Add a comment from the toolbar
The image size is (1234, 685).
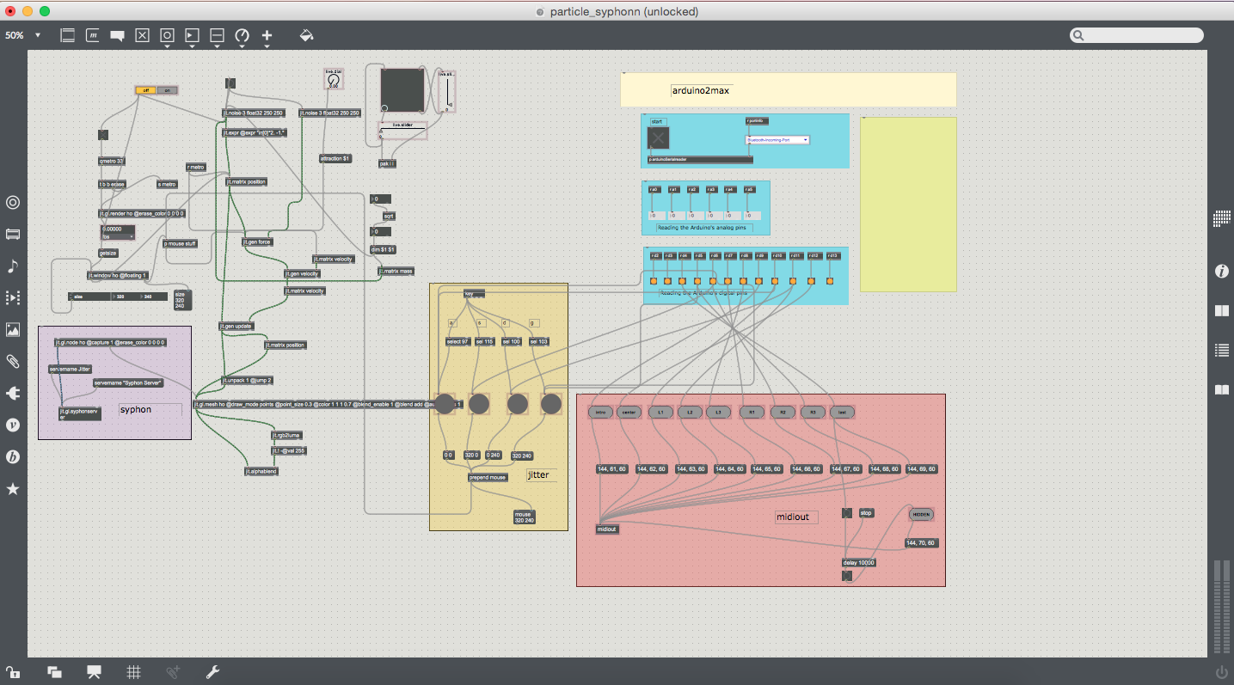click(x=118, y=36)
